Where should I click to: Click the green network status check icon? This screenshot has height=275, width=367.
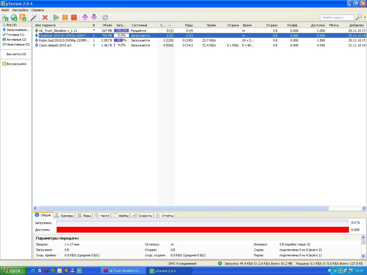pyautogui.click(x=220, y=263)
